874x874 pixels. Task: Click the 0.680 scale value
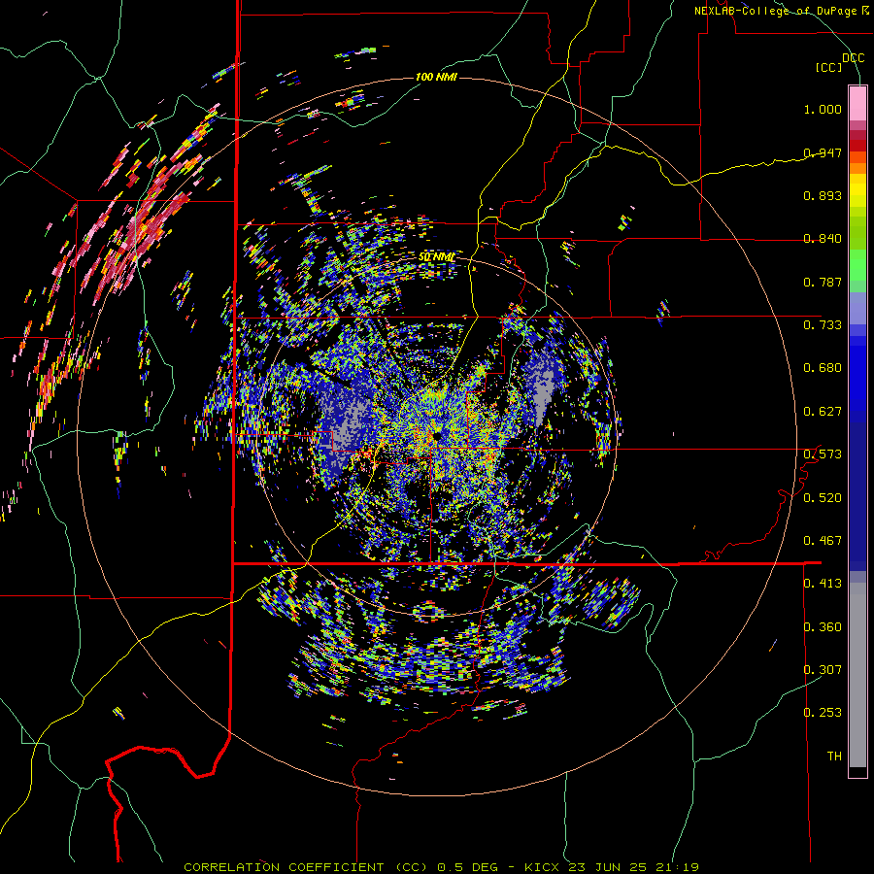pyautogui.click(x=823, y=368)
